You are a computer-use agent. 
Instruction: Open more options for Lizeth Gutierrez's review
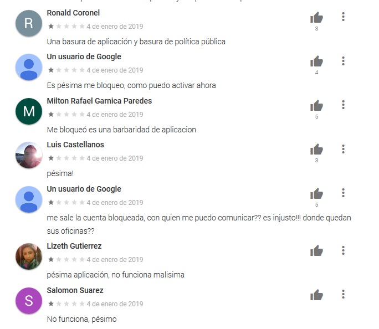tap(343, 250)
